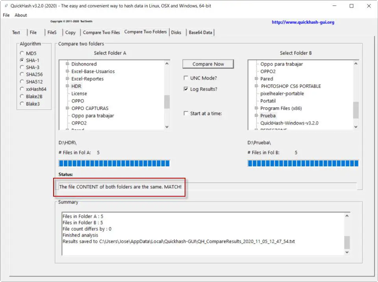Switch to the Text tab
This screenshot has height=282, width=378.
click(x=16, y=33)
